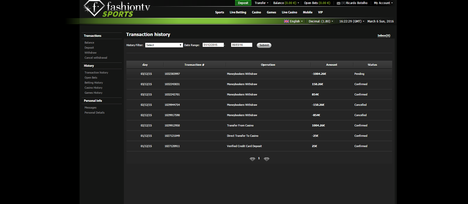468x204 pixels.
Task: Open the sidebar Open Bets link
Action: coord(91,78)
